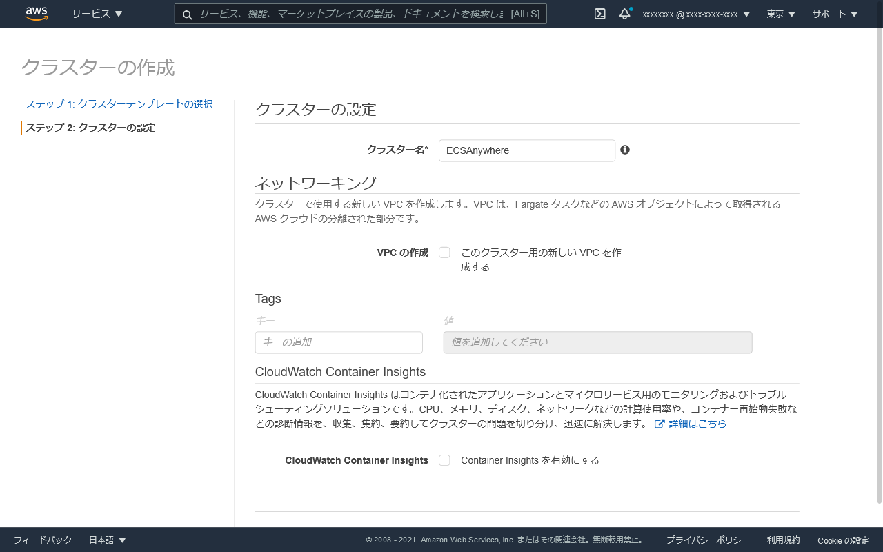The image size is (883, 552).
Task: Select Step 2 cluster settings
Action: tap(90, 128)
